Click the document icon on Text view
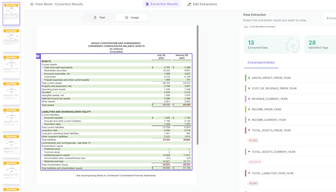Screen dimensions: 336x192 95,17
